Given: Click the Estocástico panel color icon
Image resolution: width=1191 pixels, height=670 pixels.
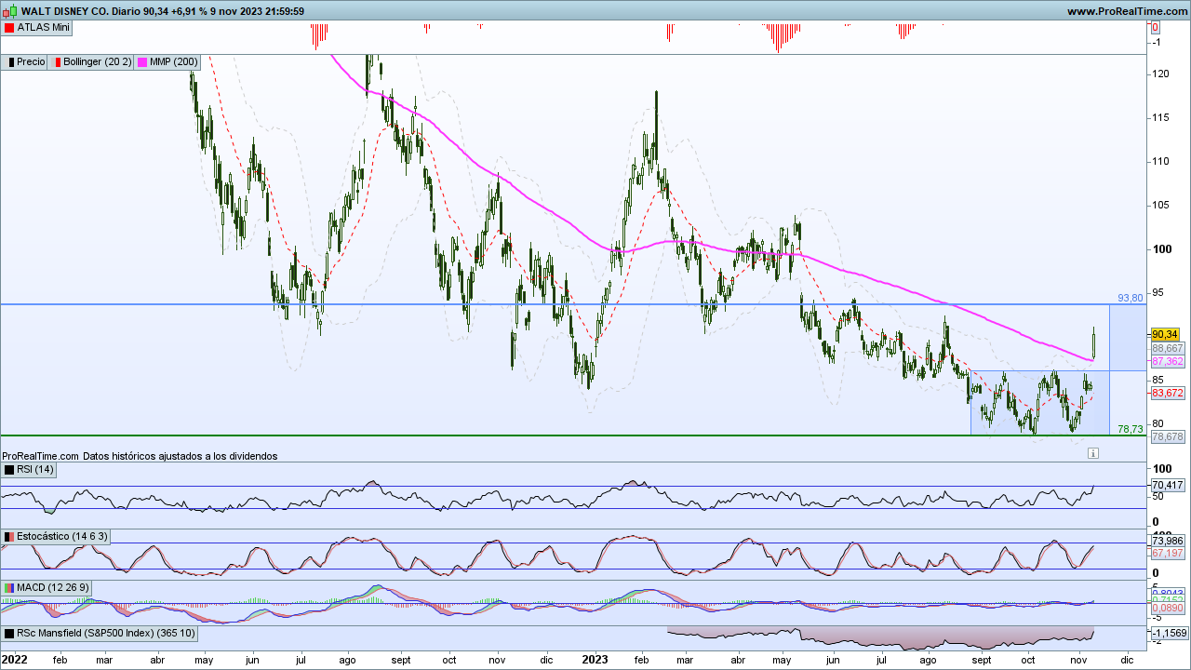Looking at the screenshot, I should tap(8, 537).
